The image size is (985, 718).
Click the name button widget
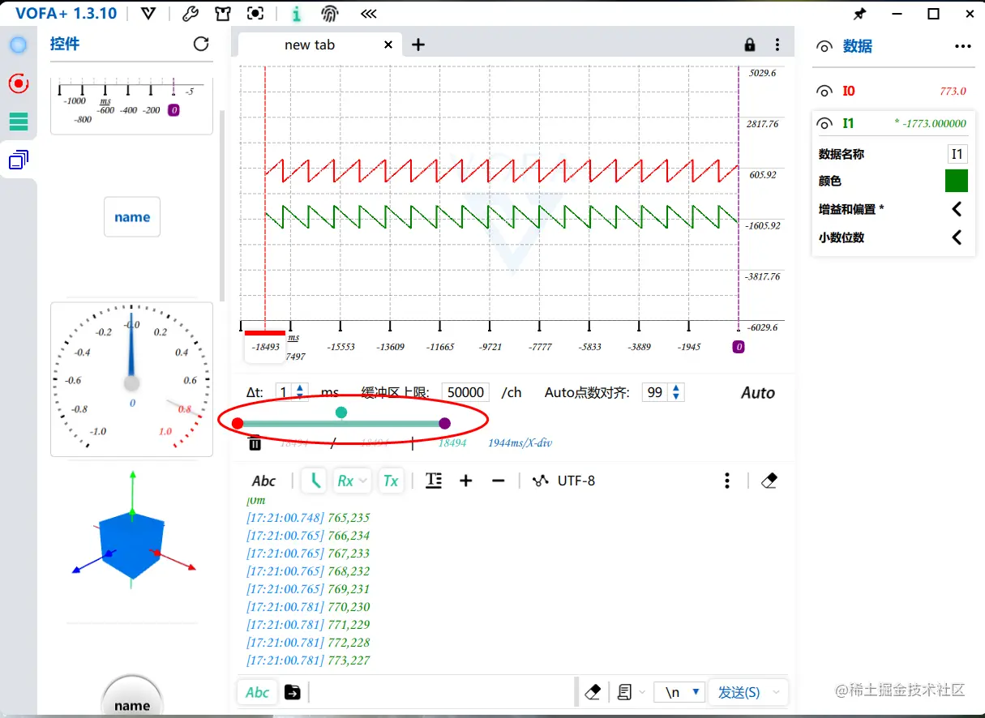(132, 217)
